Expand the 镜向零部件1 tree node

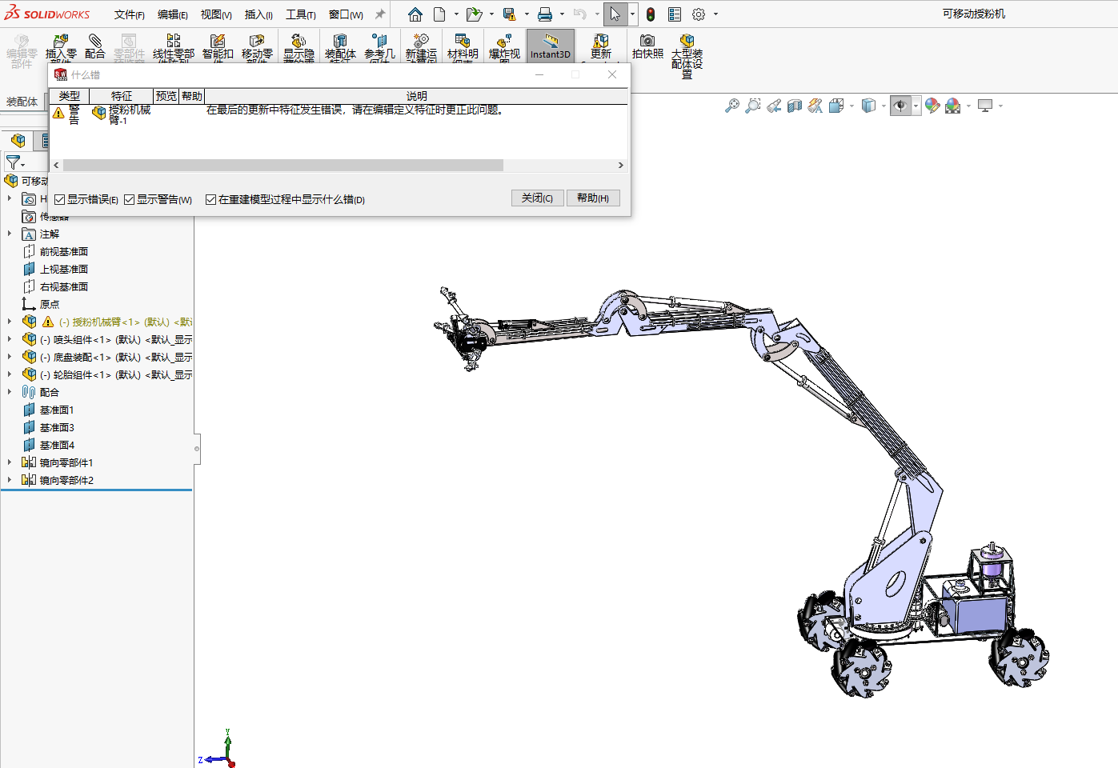(x=10, y=462)
